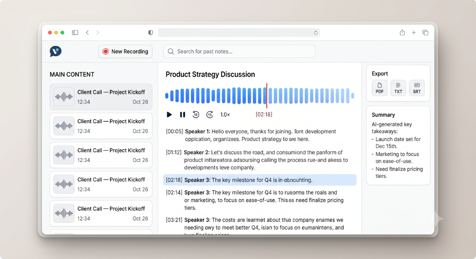Click the waveform thumbnail of first recording
The image size is (476, 259).
tap(64, 97)
